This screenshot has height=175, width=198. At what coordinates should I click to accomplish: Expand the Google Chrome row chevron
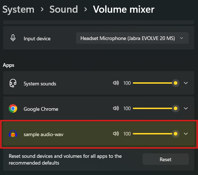click(186, 108)
